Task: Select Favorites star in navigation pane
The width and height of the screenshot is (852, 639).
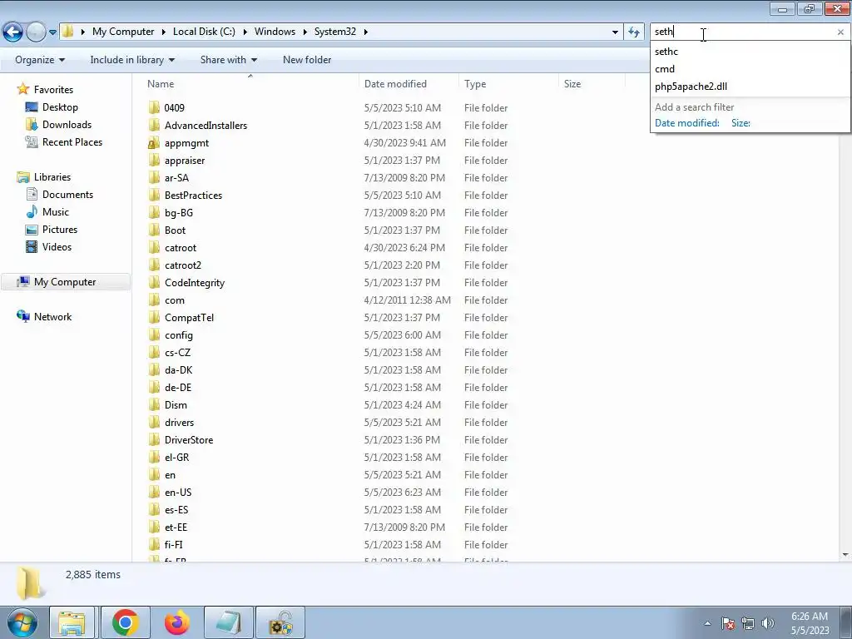Action: tap(22, 89)
